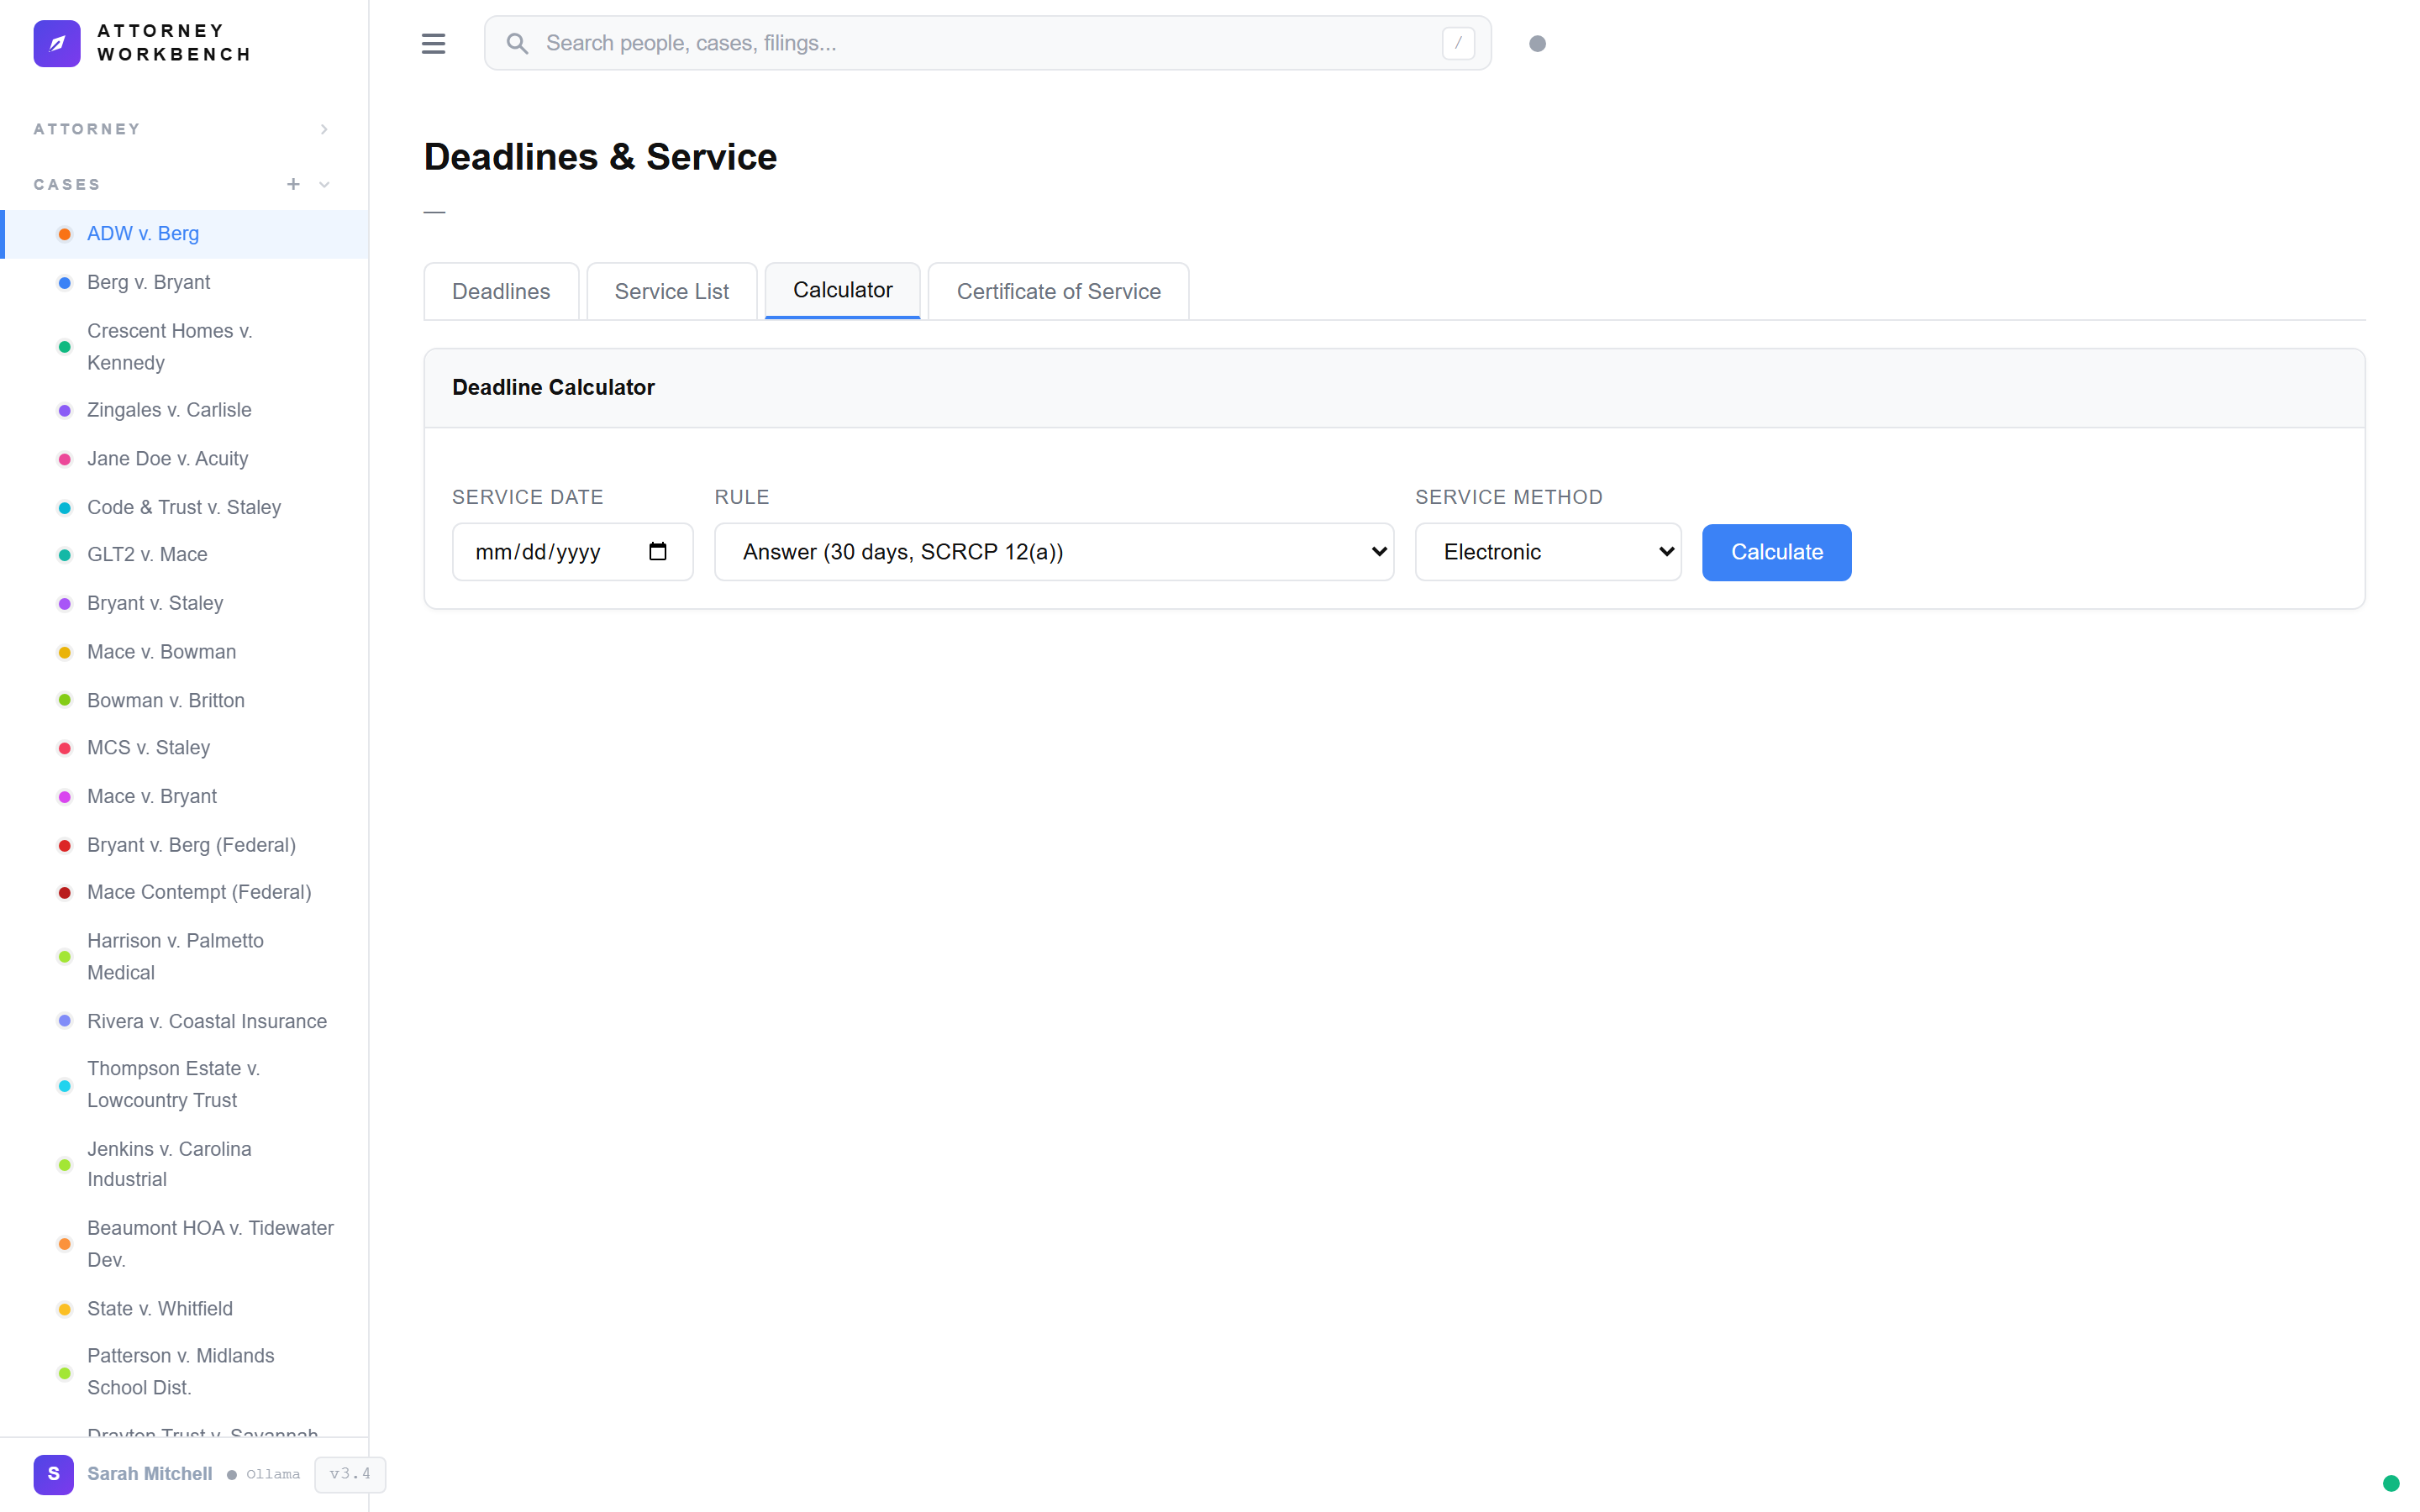Switch to the Certificate of Service tab
Image resolution: width=2420 pixels, height=1512 pixels.
pyautogui.click(x=1058, y=291)
